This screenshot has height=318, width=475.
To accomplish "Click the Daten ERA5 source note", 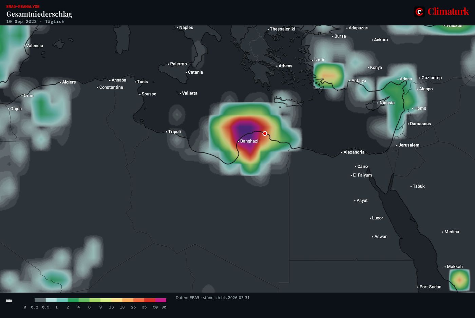I will tap(212, 298).
